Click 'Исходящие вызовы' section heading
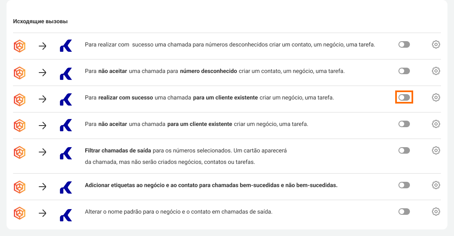Viewport: 454px width, 236px height. coord(40,21)
